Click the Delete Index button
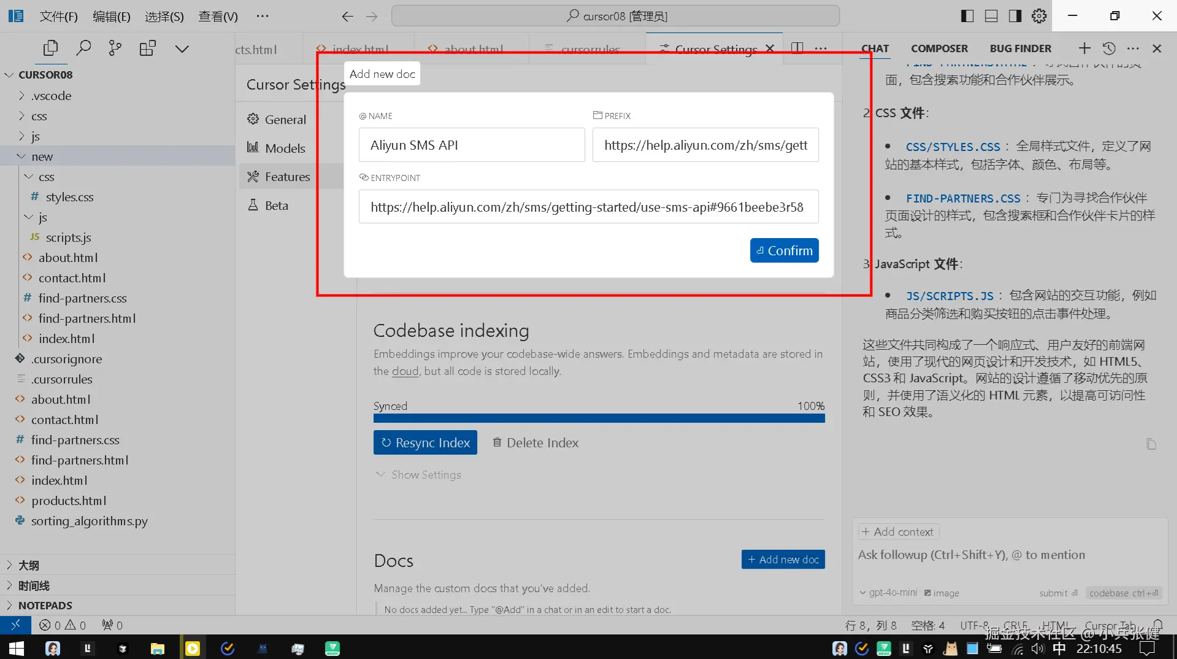 (x=535, y=442)
